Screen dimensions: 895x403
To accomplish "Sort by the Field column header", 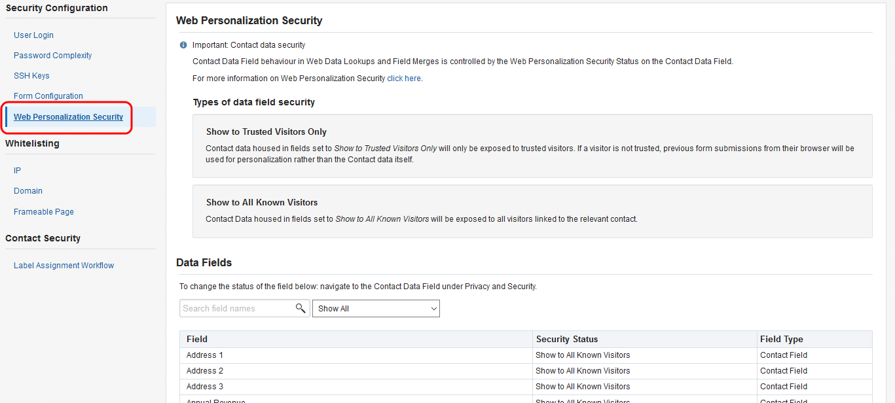I will tap(197, 339).
